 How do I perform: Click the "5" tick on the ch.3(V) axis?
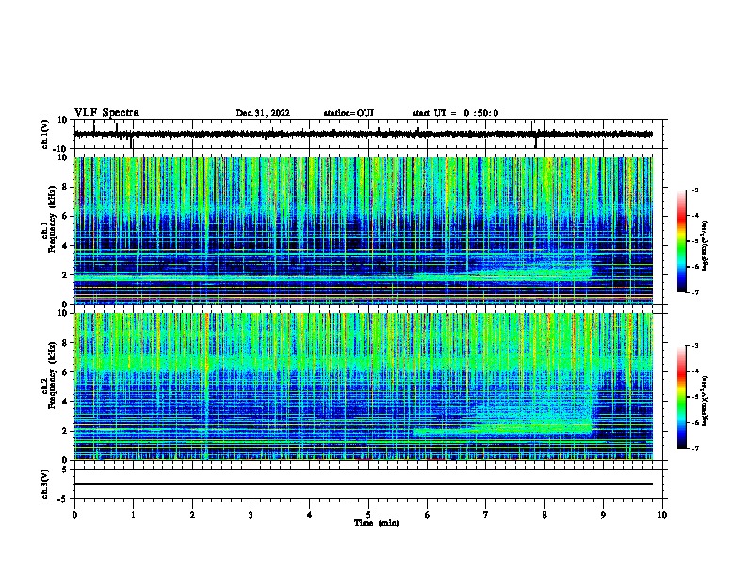[x=65, y=469]
